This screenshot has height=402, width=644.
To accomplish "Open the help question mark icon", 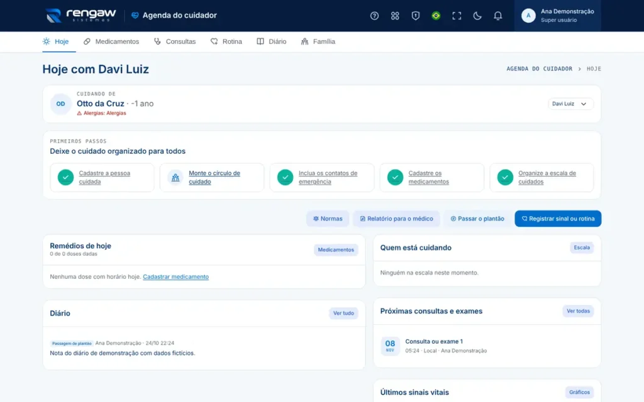I will pos(374,16).
